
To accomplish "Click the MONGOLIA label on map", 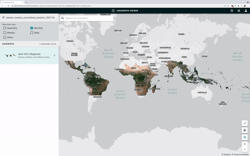I will click(x=185, y=49).
